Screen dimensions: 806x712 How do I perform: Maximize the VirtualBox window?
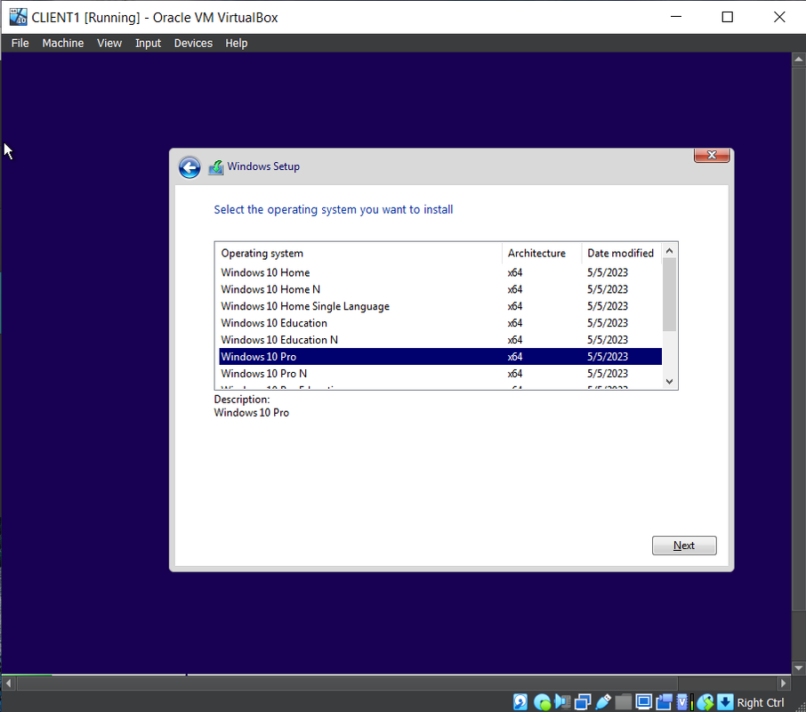coord(728,17)
